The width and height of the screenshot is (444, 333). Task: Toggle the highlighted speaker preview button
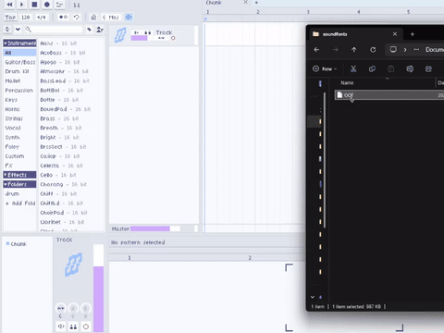[x=129, y=17]
